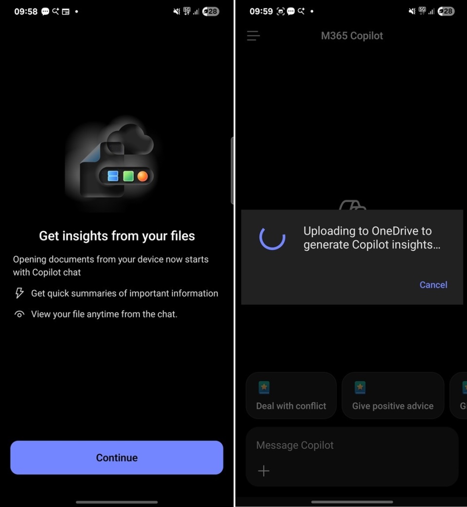Tap the orange circle in the illustration
Viewport: 467px width, 507px height.
point(143,176)
